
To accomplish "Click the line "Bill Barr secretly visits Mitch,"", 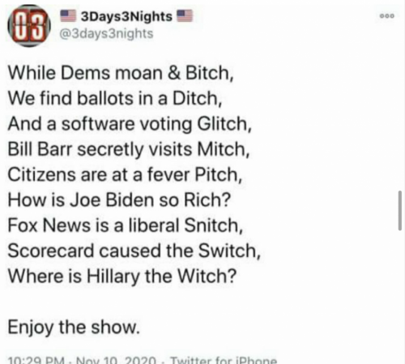I will tap(129, 149).
